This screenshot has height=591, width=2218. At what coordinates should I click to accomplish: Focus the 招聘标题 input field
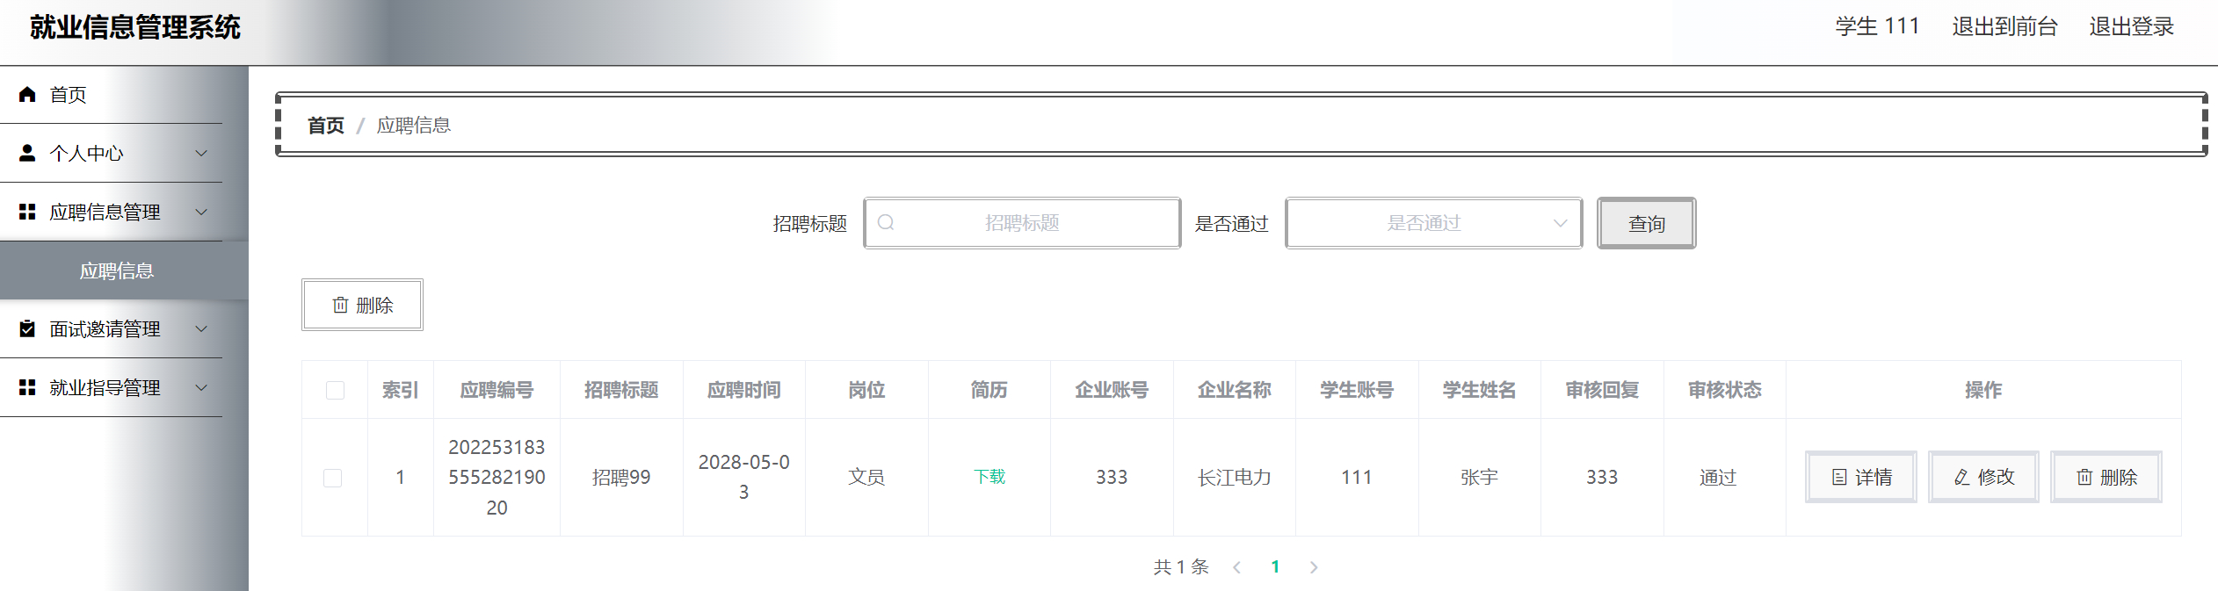coord(1022,223)
